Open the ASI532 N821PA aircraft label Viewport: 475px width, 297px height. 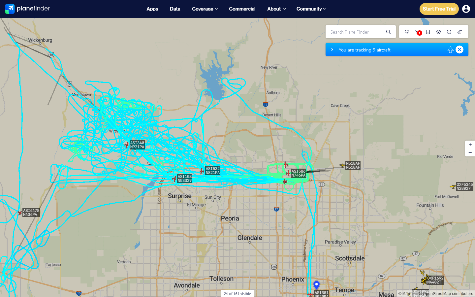213,171
